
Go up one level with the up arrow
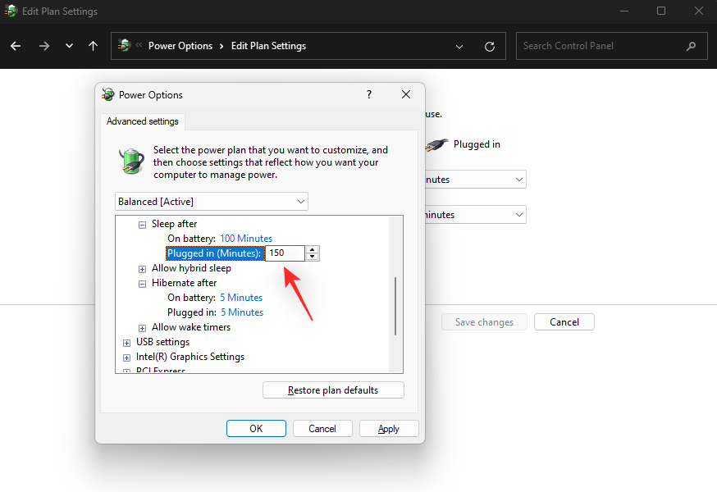[94, 46]
